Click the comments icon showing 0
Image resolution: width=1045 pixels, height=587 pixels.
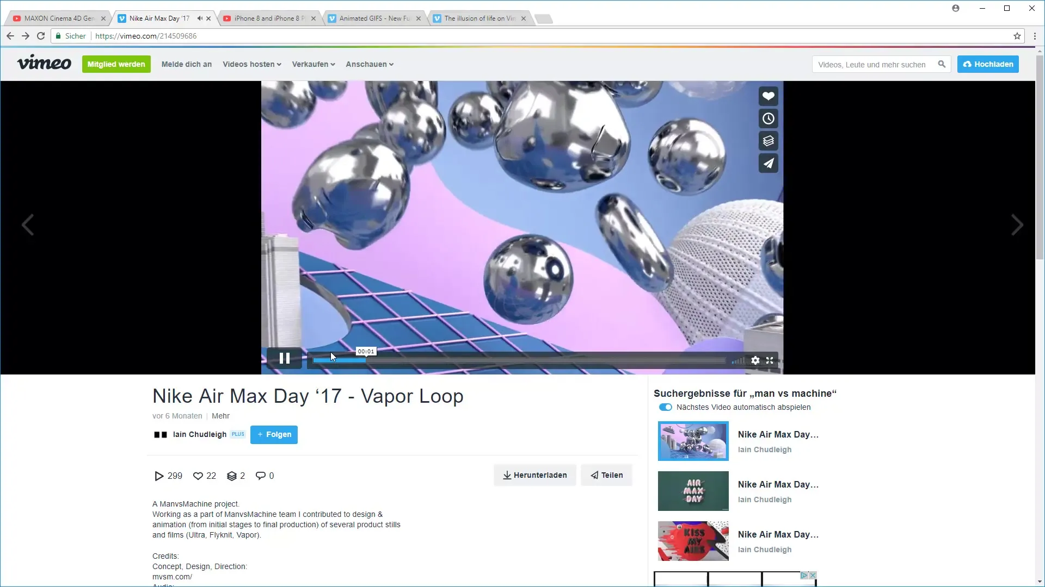(261, 476)
